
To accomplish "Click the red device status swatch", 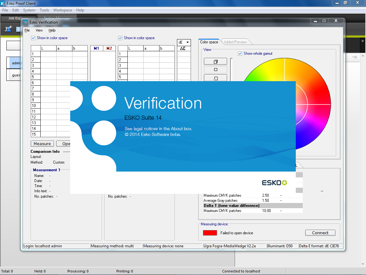I will (x=210, y=233).
